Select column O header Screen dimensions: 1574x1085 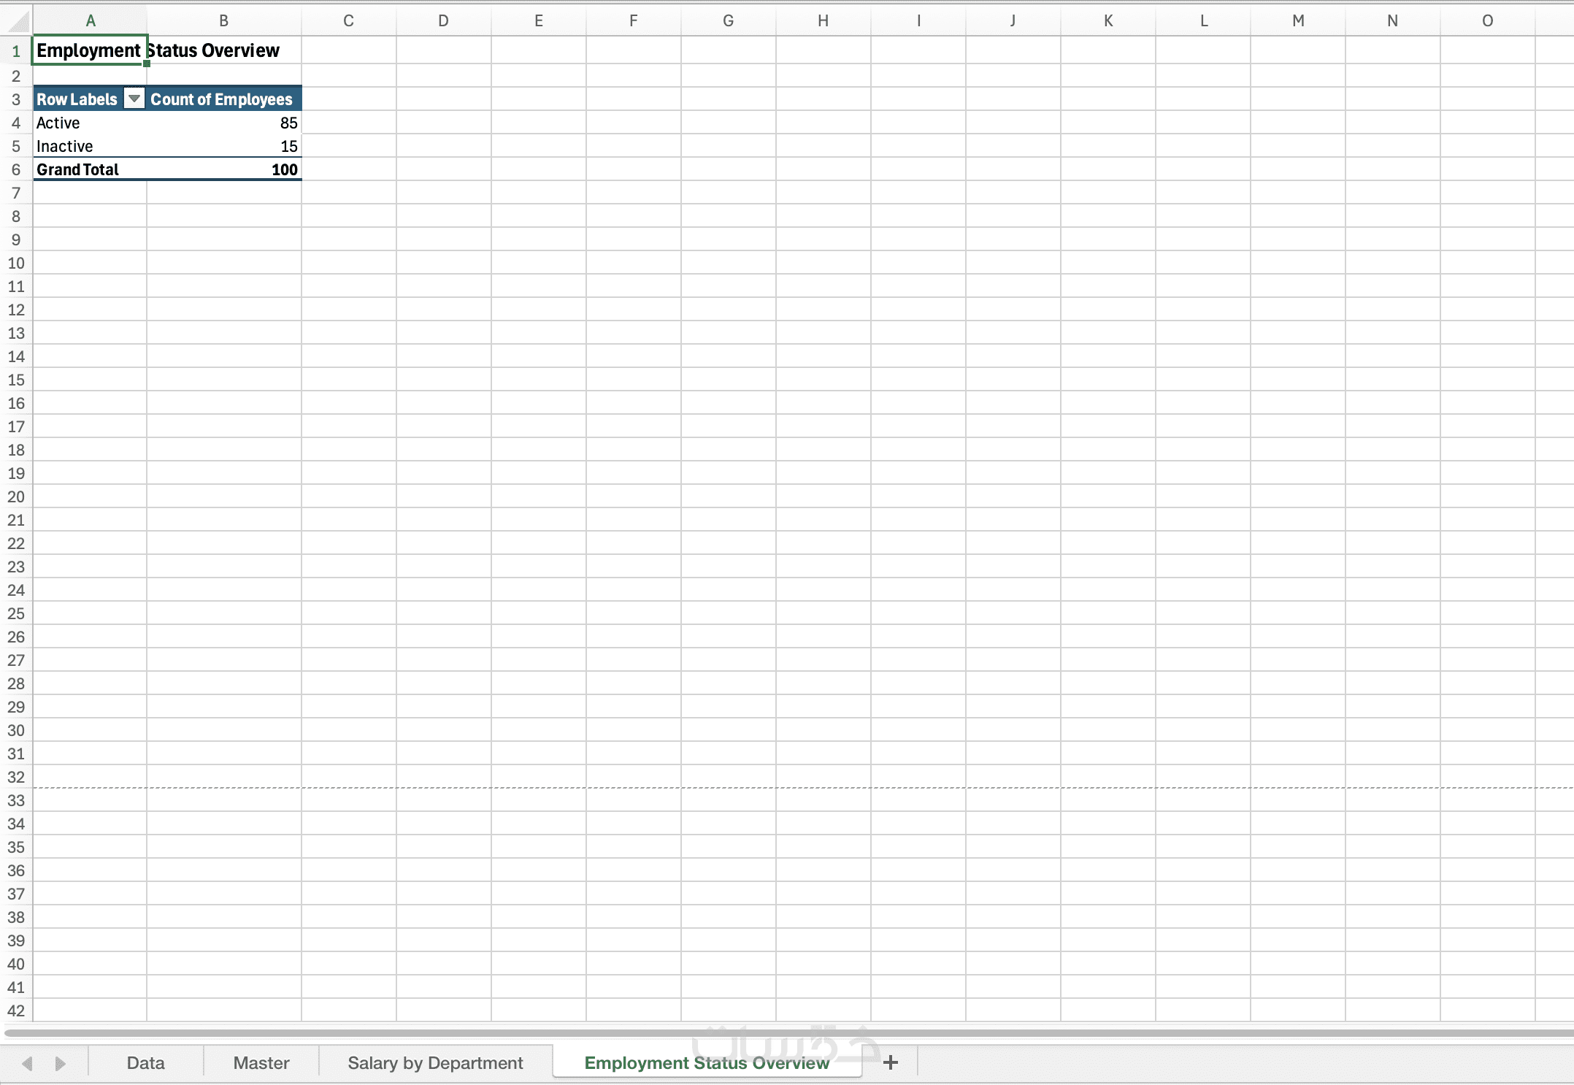click(x=1487, y=21)
